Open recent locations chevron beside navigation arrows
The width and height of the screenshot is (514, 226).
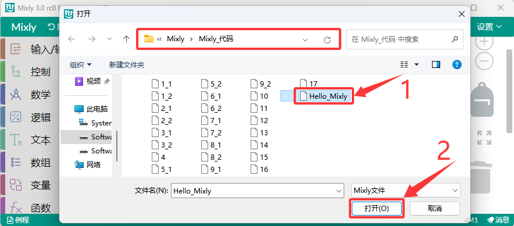coord(110,40)
